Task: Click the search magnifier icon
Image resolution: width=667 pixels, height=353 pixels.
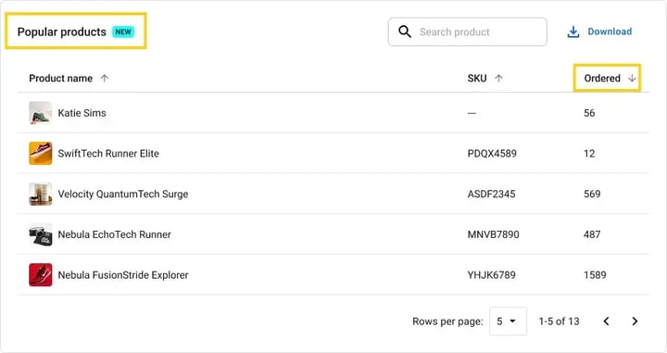Action: tap(405, 32)
